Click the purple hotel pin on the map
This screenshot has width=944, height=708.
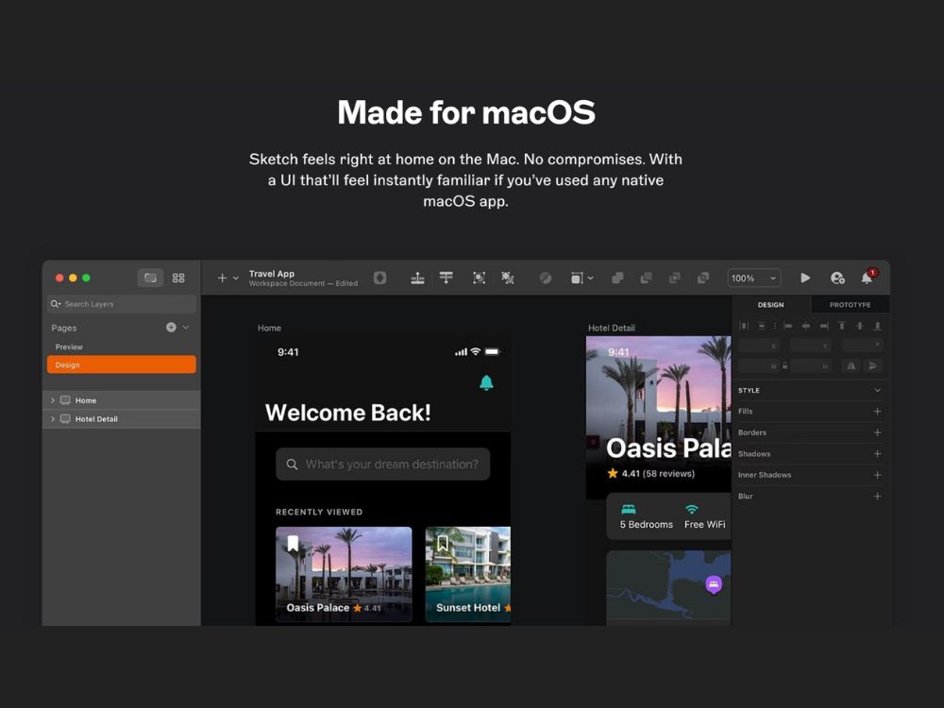point(714,584)
